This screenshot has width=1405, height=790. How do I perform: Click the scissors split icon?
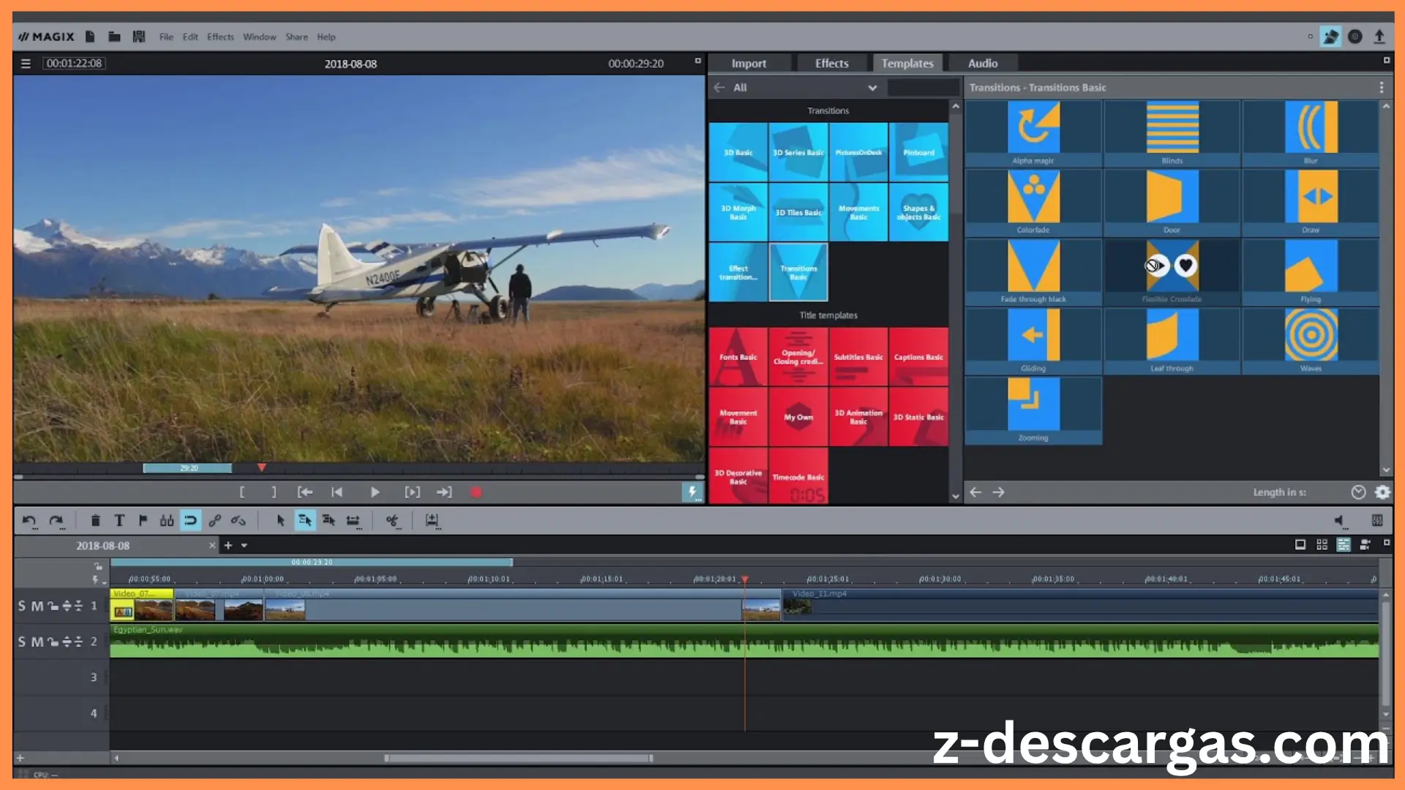(x=393, y=521)
